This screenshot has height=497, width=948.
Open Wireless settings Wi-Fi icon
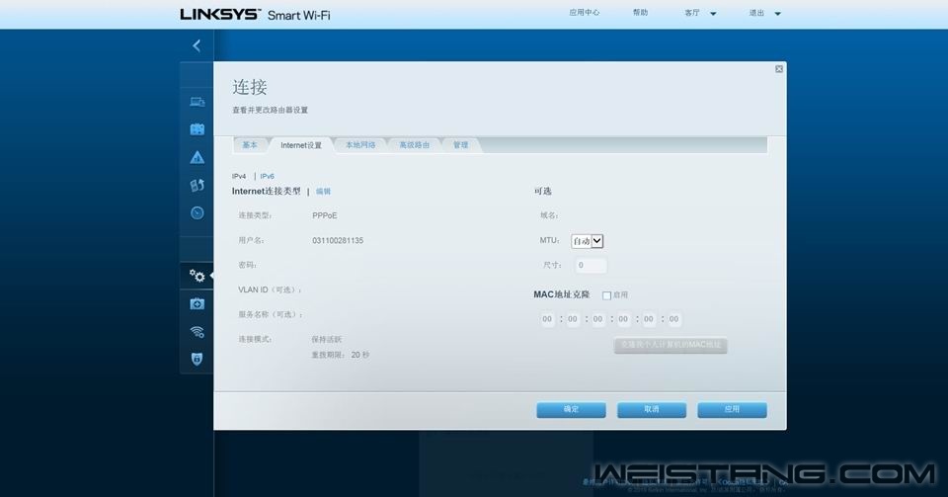point(197,331)
